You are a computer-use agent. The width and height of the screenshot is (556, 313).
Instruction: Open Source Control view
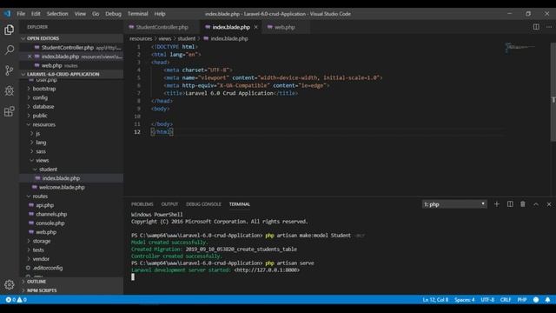(10, 70)
